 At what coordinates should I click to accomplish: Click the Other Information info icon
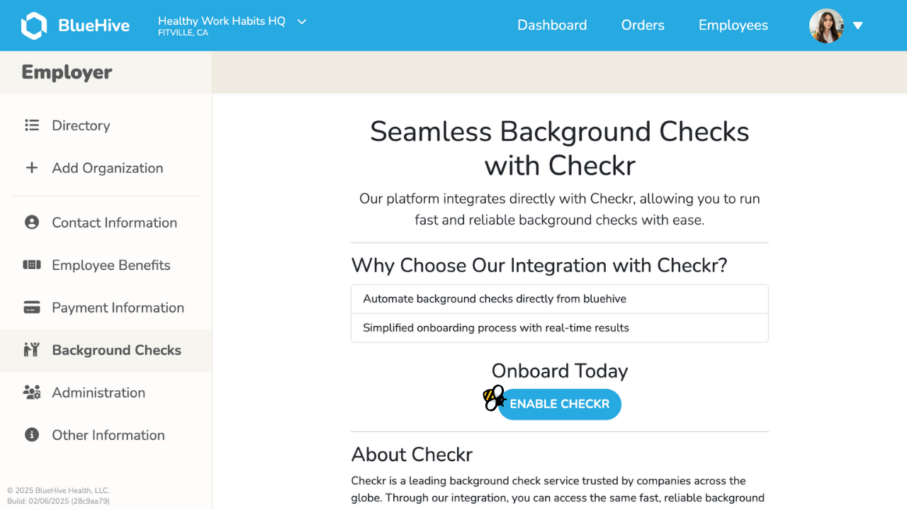click(x=32, y=435)
